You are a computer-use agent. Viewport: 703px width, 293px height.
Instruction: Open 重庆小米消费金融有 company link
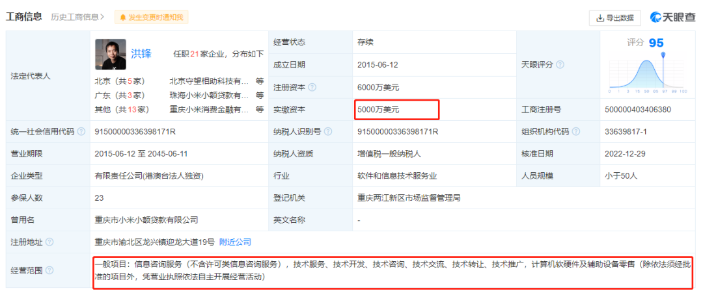pos(209,109)
